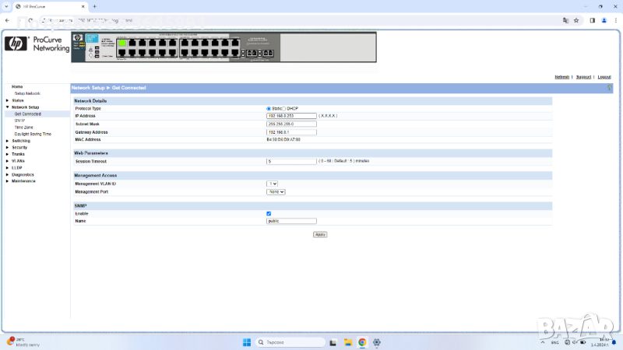The image size is (623, 350).
Task: Click the MAC Address value text
Action: (x=283, y=140)
